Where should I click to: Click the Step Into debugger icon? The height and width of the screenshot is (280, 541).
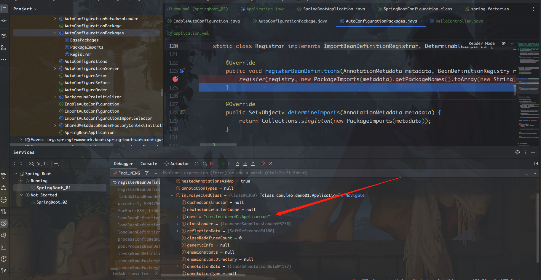pos(245,164)
